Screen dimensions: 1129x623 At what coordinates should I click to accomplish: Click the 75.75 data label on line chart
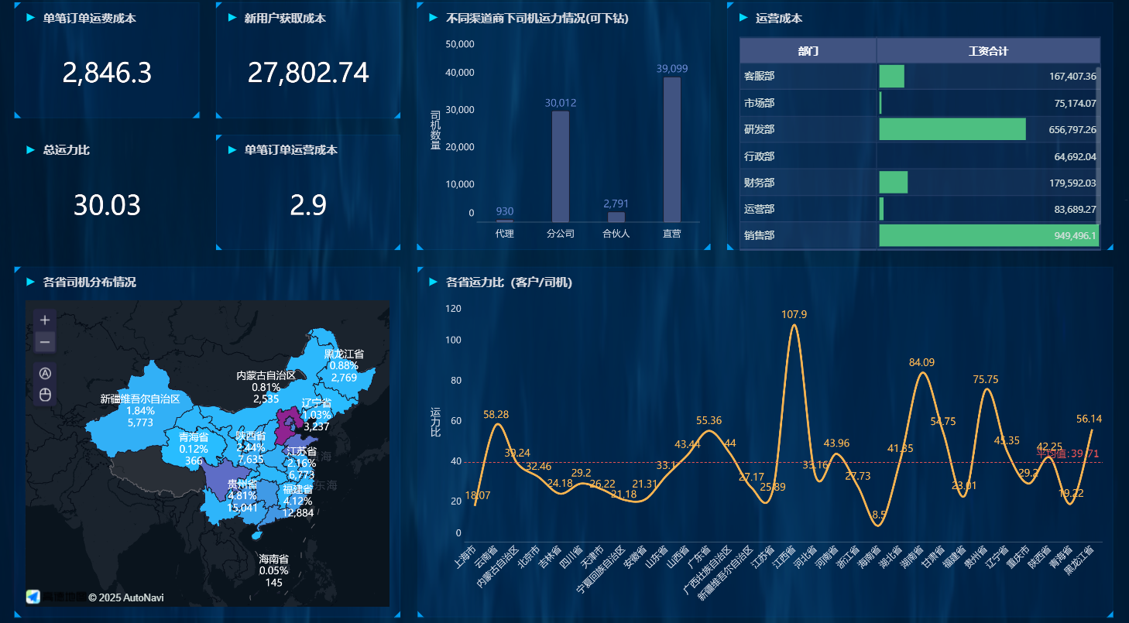pos(986,379)
